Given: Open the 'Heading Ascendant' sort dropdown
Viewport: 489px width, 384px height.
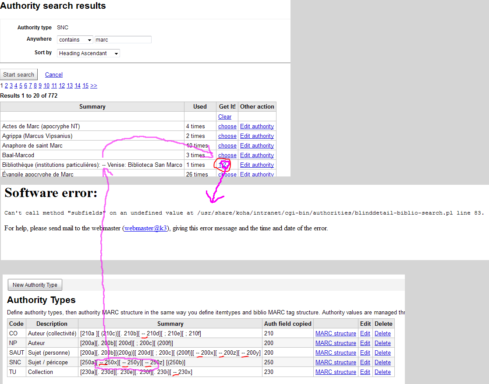Looking at the screenshot, I should coord(89,53).
